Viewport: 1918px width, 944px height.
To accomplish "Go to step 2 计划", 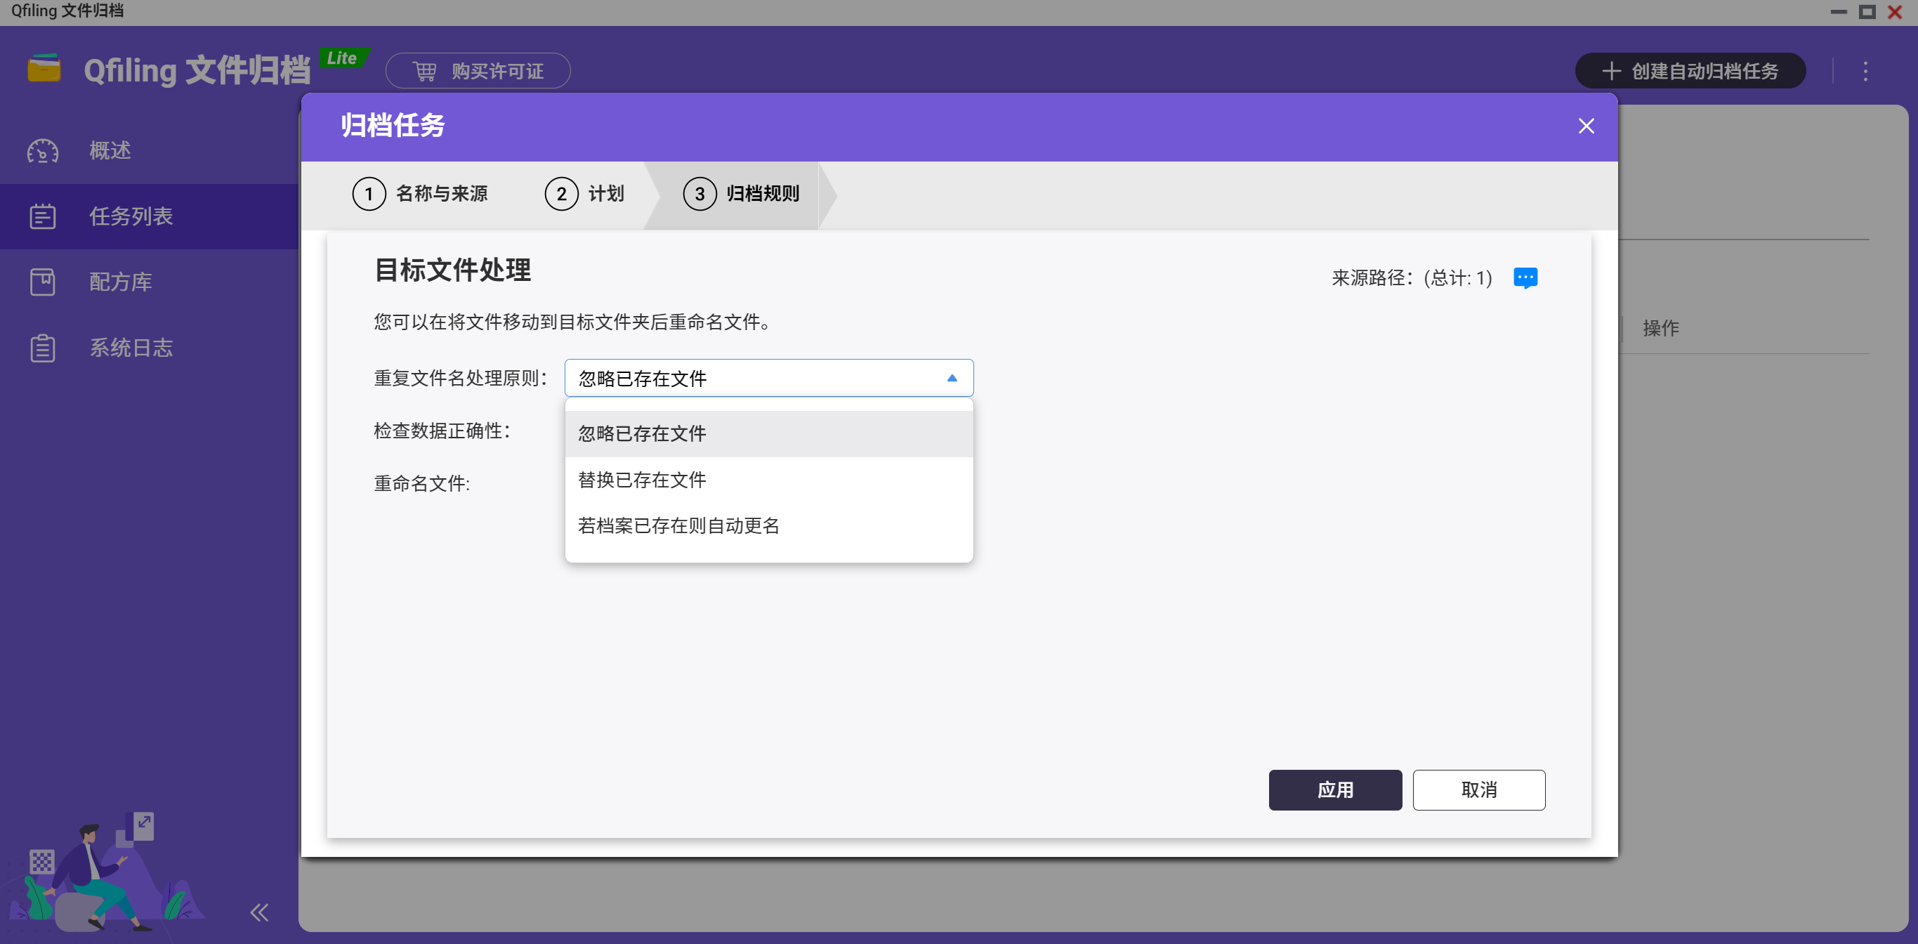I will click(585, 195).
